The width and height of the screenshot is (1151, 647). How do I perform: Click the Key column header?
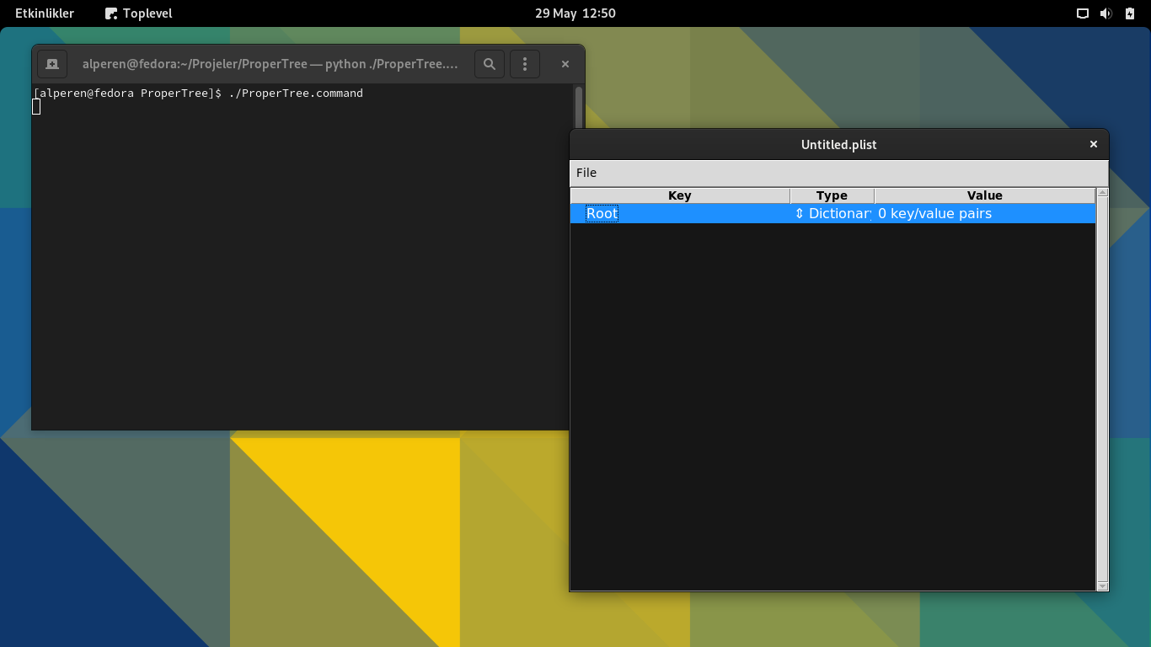[680, 195]
